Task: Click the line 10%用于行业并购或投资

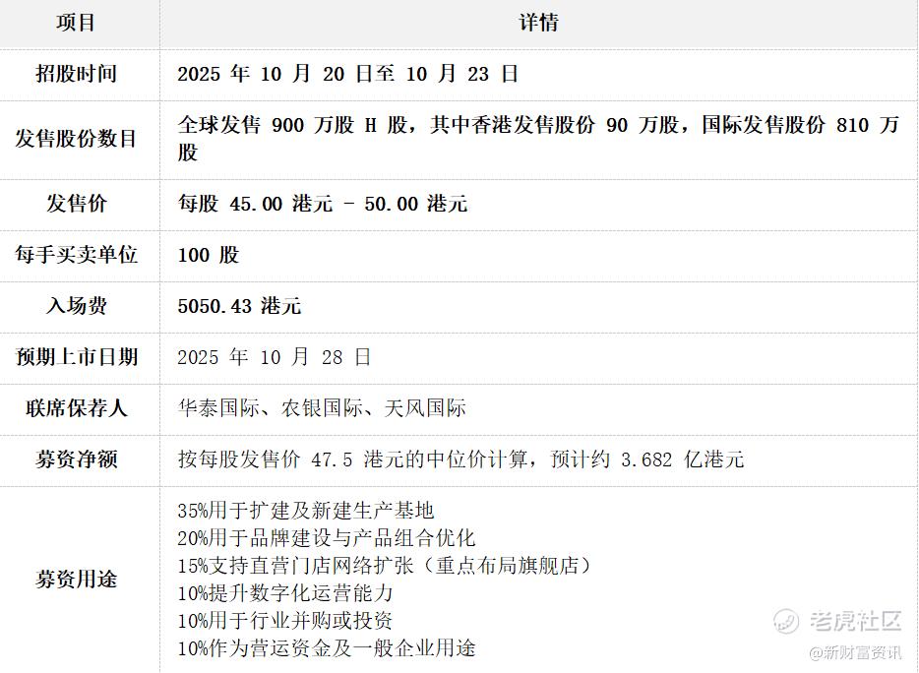Action: (285, 621)
